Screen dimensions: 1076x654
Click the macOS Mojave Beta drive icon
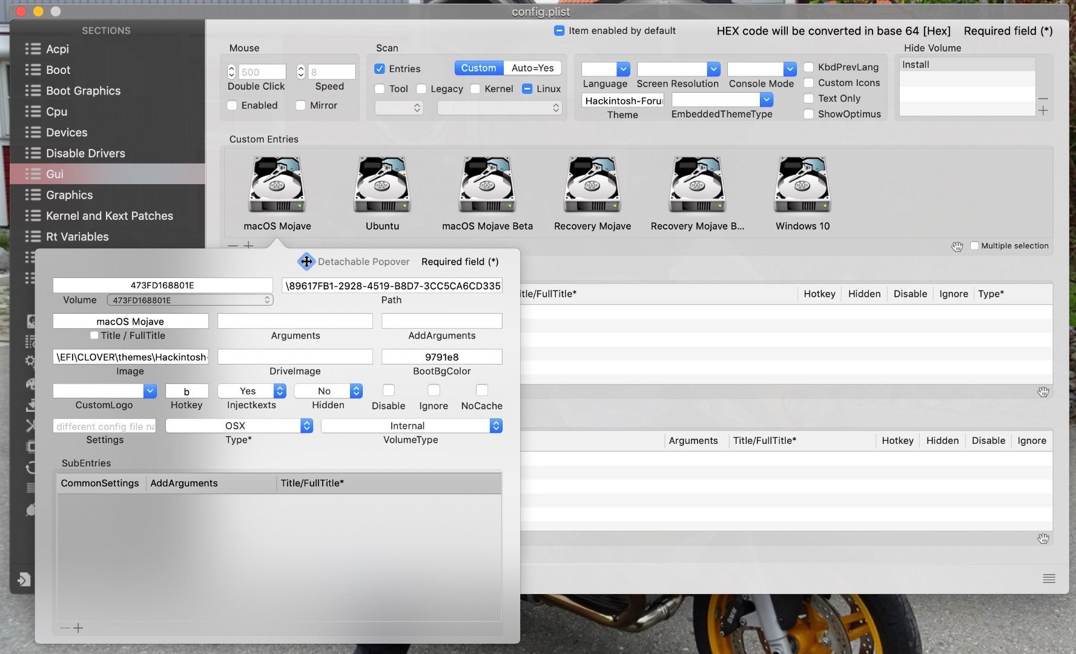point(487,185)
